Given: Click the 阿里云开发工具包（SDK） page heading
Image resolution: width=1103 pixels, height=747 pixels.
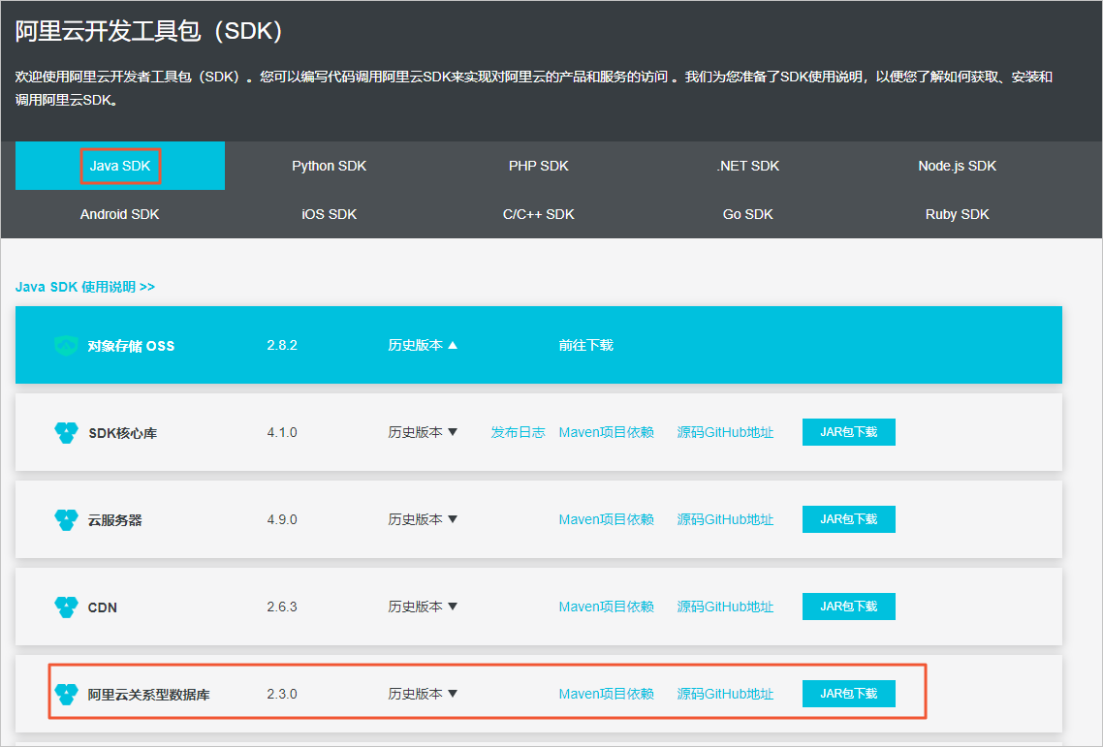Looking at the screenshot, I should click(149, 31).
